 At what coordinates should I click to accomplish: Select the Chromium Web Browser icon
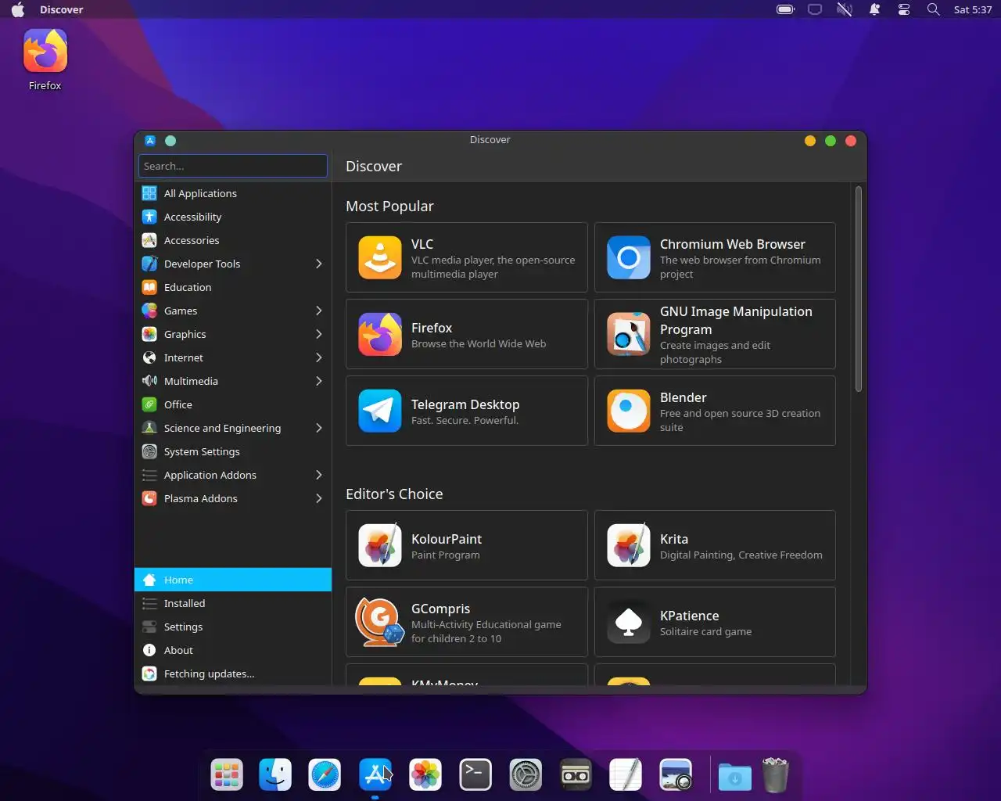coord(629,257)
